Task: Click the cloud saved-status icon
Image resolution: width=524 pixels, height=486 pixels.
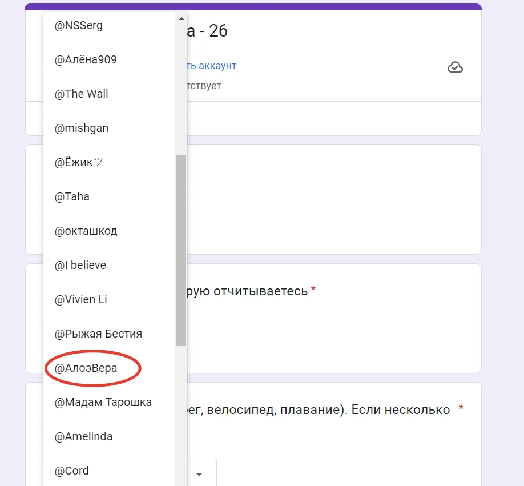Action: 455,67
